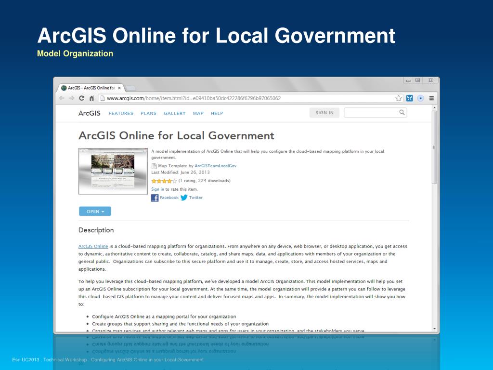493x370 pixels.
Task: Click the Sign in to rate link
Action: point(157,189)
